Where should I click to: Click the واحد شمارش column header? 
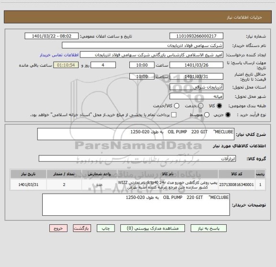[99, 174]
